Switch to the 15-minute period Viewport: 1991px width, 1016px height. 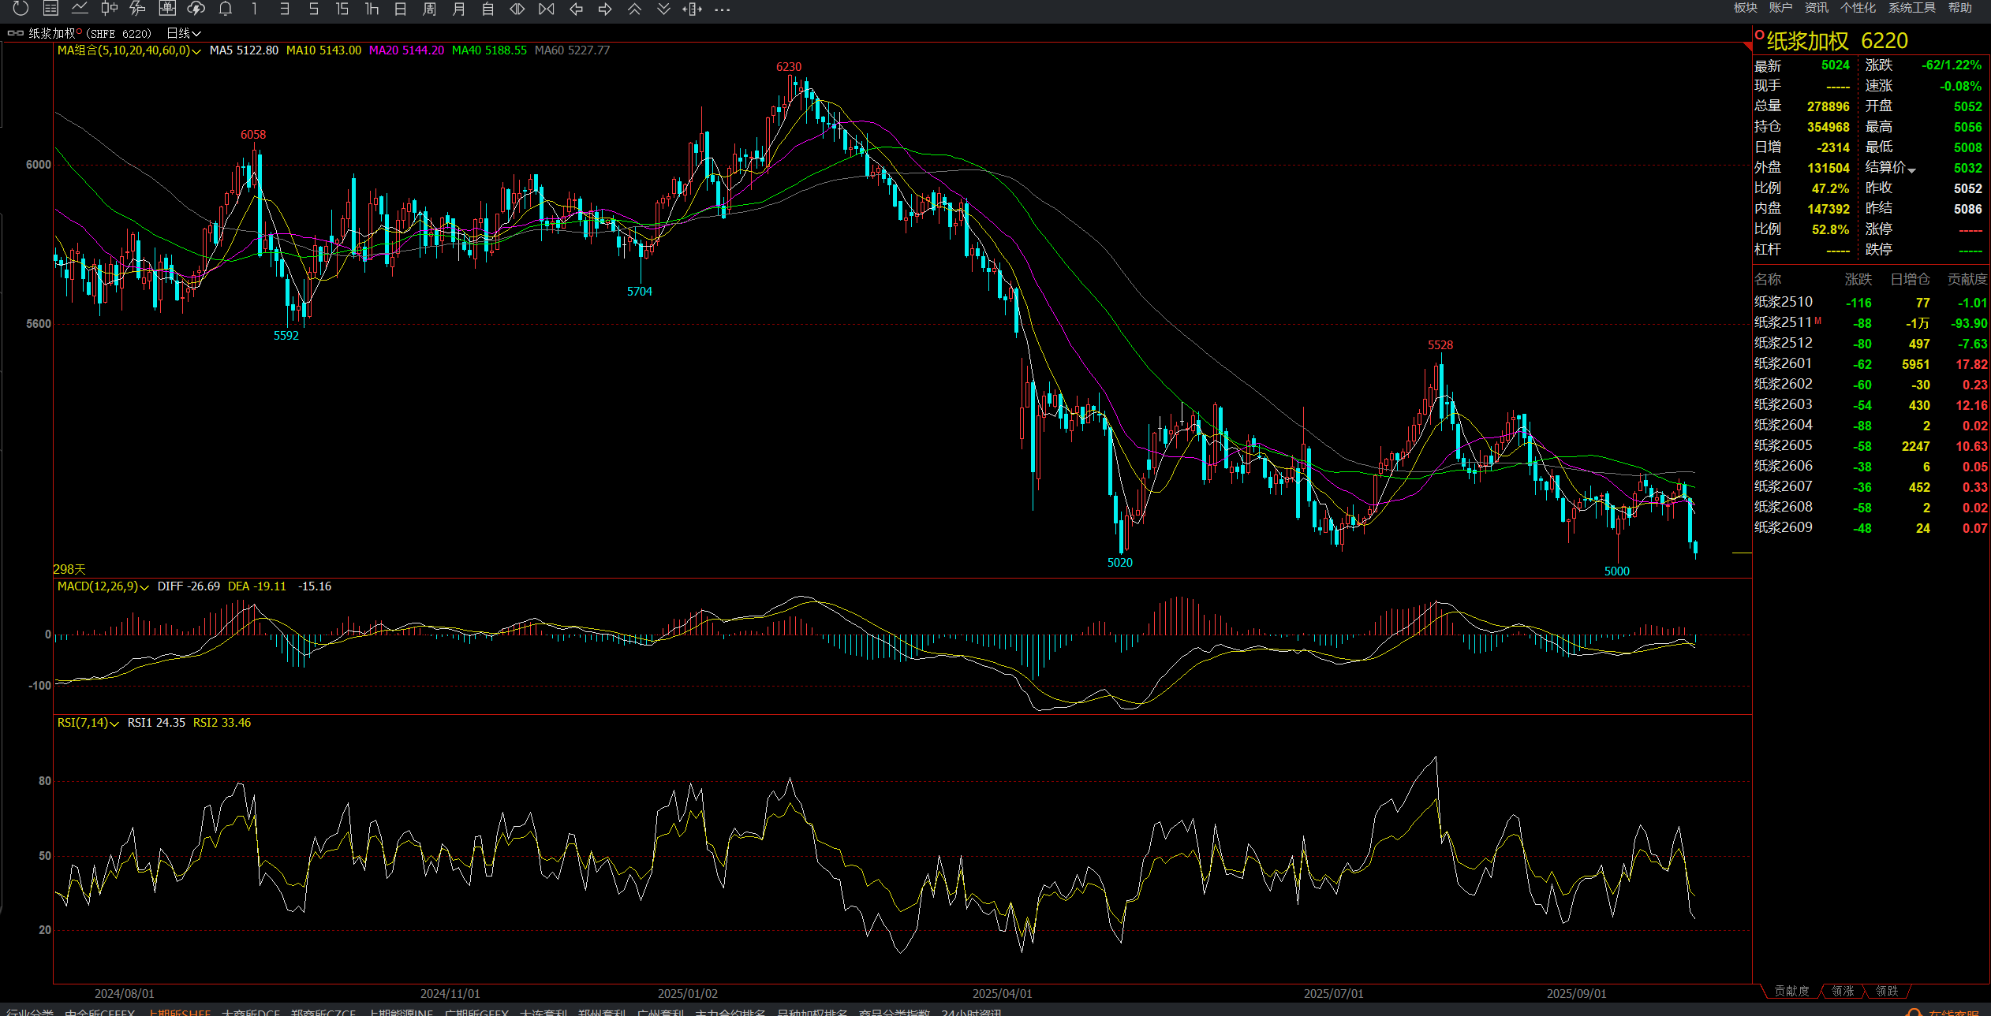342,9
